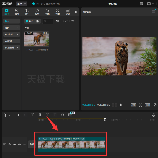
Task: Click the project title 4月28日
Action: coord(113,4)
